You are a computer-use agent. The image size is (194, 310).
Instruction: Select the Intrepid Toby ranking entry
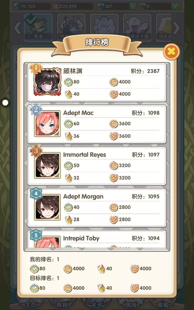coord(97,239)
